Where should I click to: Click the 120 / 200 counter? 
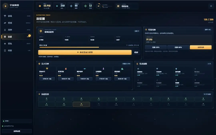point(208,19)
